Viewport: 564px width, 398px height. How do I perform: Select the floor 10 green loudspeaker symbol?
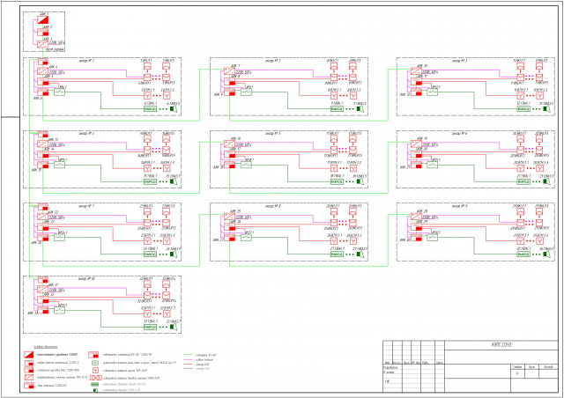[x=174, y=328]
